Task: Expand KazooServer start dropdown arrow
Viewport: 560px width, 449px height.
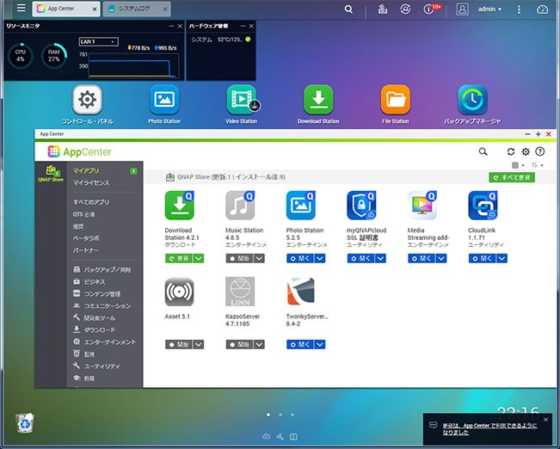Action: tap(259, 344)
